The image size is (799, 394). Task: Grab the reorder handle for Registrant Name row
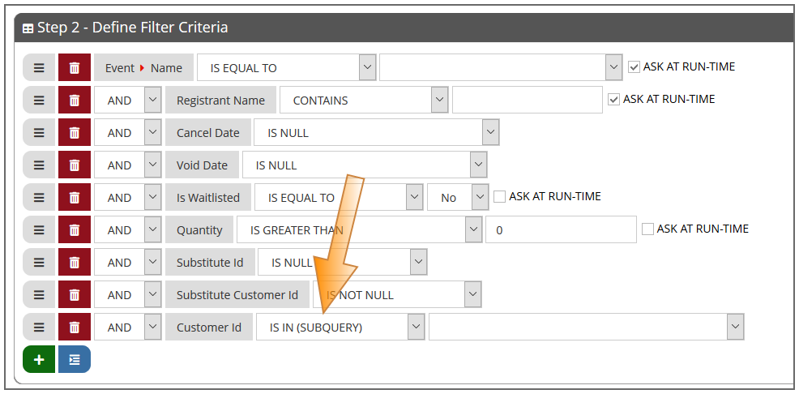pos(39,101)
